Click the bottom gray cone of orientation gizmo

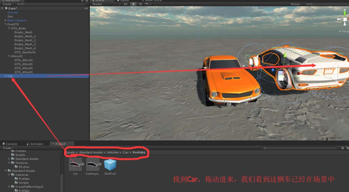[x=345, y=24]
